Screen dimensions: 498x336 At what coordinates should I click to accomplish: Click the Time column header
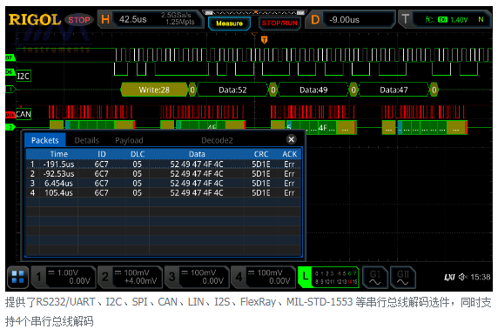click(59, 154)
